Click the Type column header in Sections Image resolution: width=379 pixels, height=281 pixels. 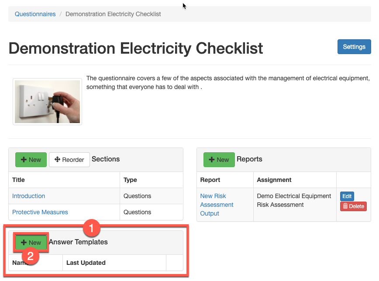(130, 180)
